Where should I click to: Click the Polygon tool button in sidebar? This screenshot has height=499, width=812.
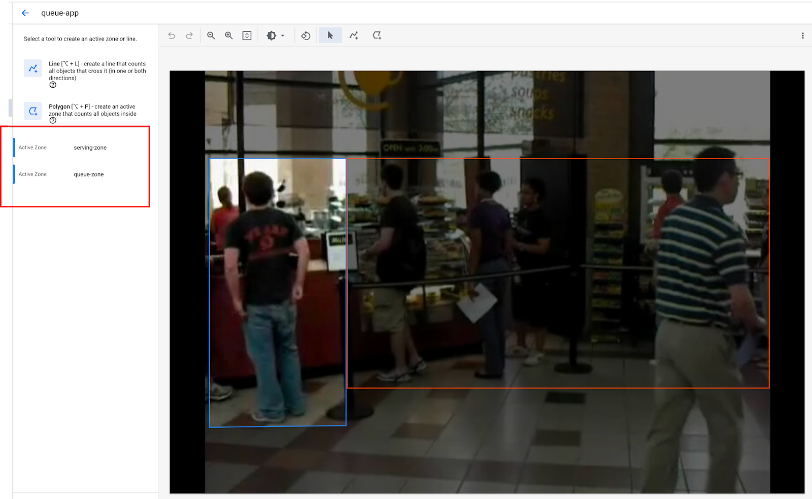[33, 111]
